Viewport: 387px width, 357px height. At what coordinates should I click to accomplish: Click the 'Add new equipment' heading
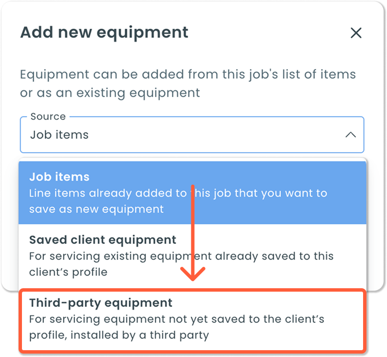(104, 33)
